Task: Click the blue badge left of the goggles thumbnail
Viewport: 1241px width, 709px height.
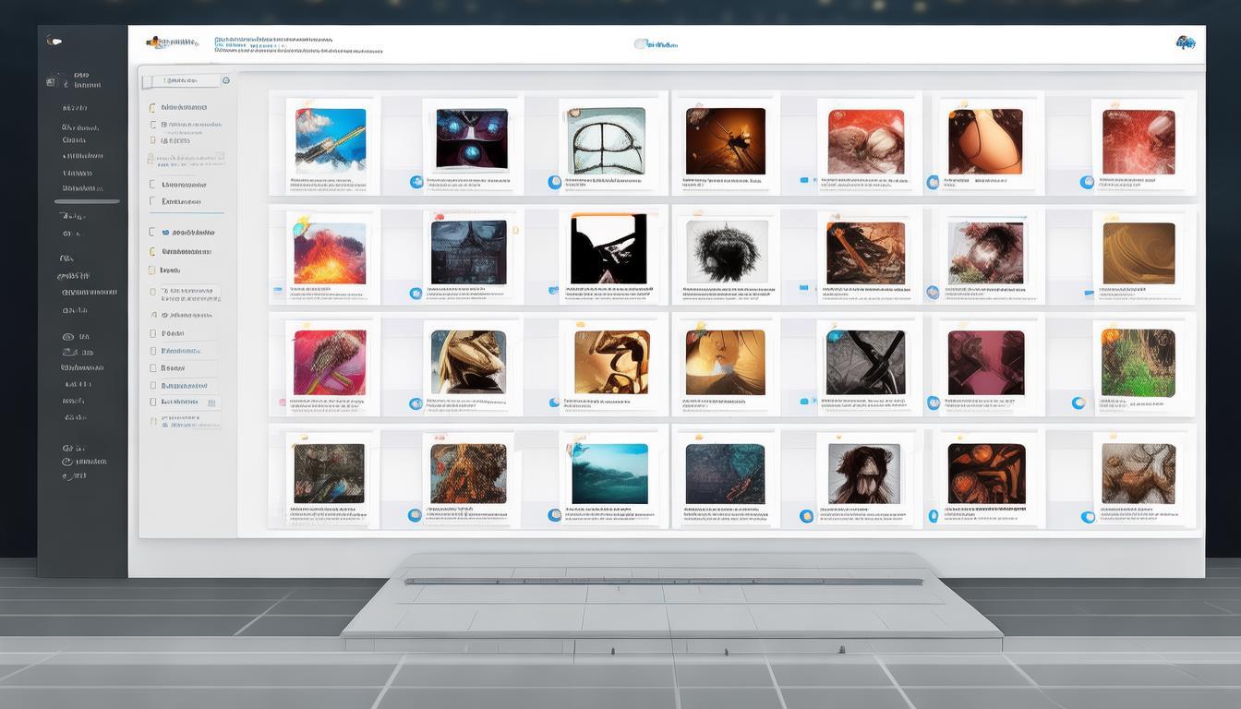Action: 416,182
